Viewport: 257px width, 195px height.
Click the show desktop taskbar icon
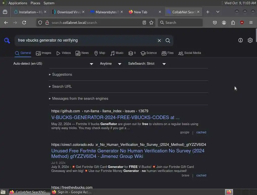click(3, 192)
